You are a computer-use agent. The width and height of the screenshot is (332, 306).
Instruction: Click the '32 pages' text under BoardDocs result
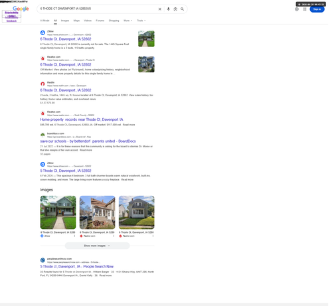pos(45,154)
